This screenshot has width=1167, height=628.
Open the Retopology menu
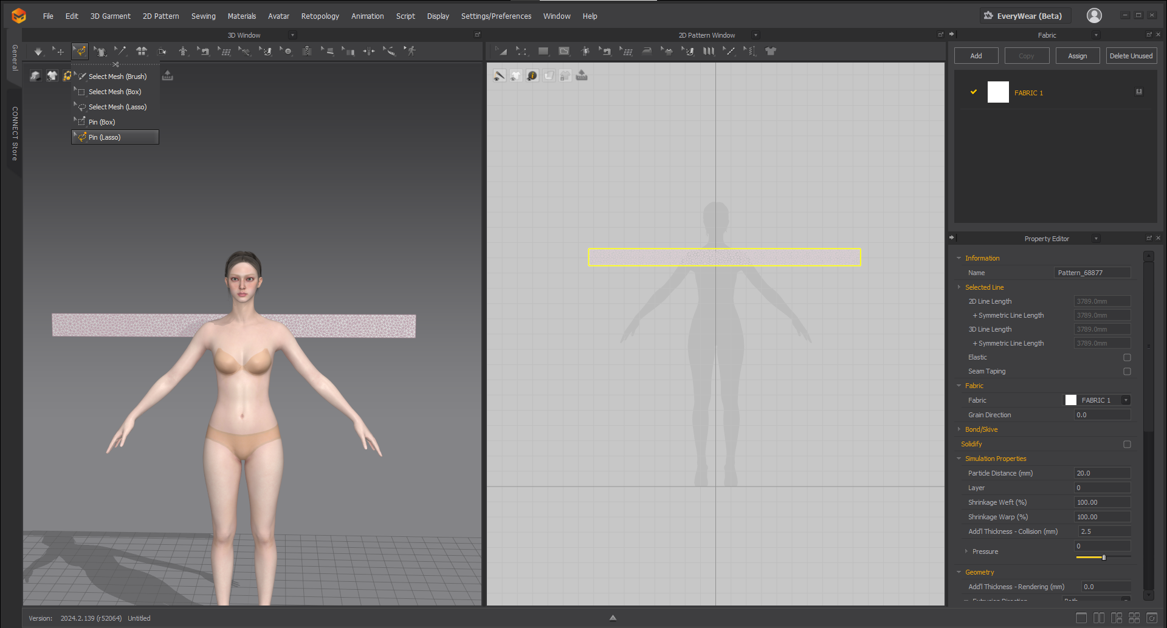tap(320, 16)
